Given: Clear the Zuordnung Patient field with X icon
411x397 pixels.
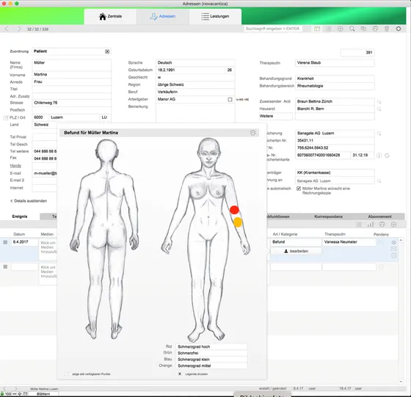Looking at the screenshot, I should click(x=107, y=51).
